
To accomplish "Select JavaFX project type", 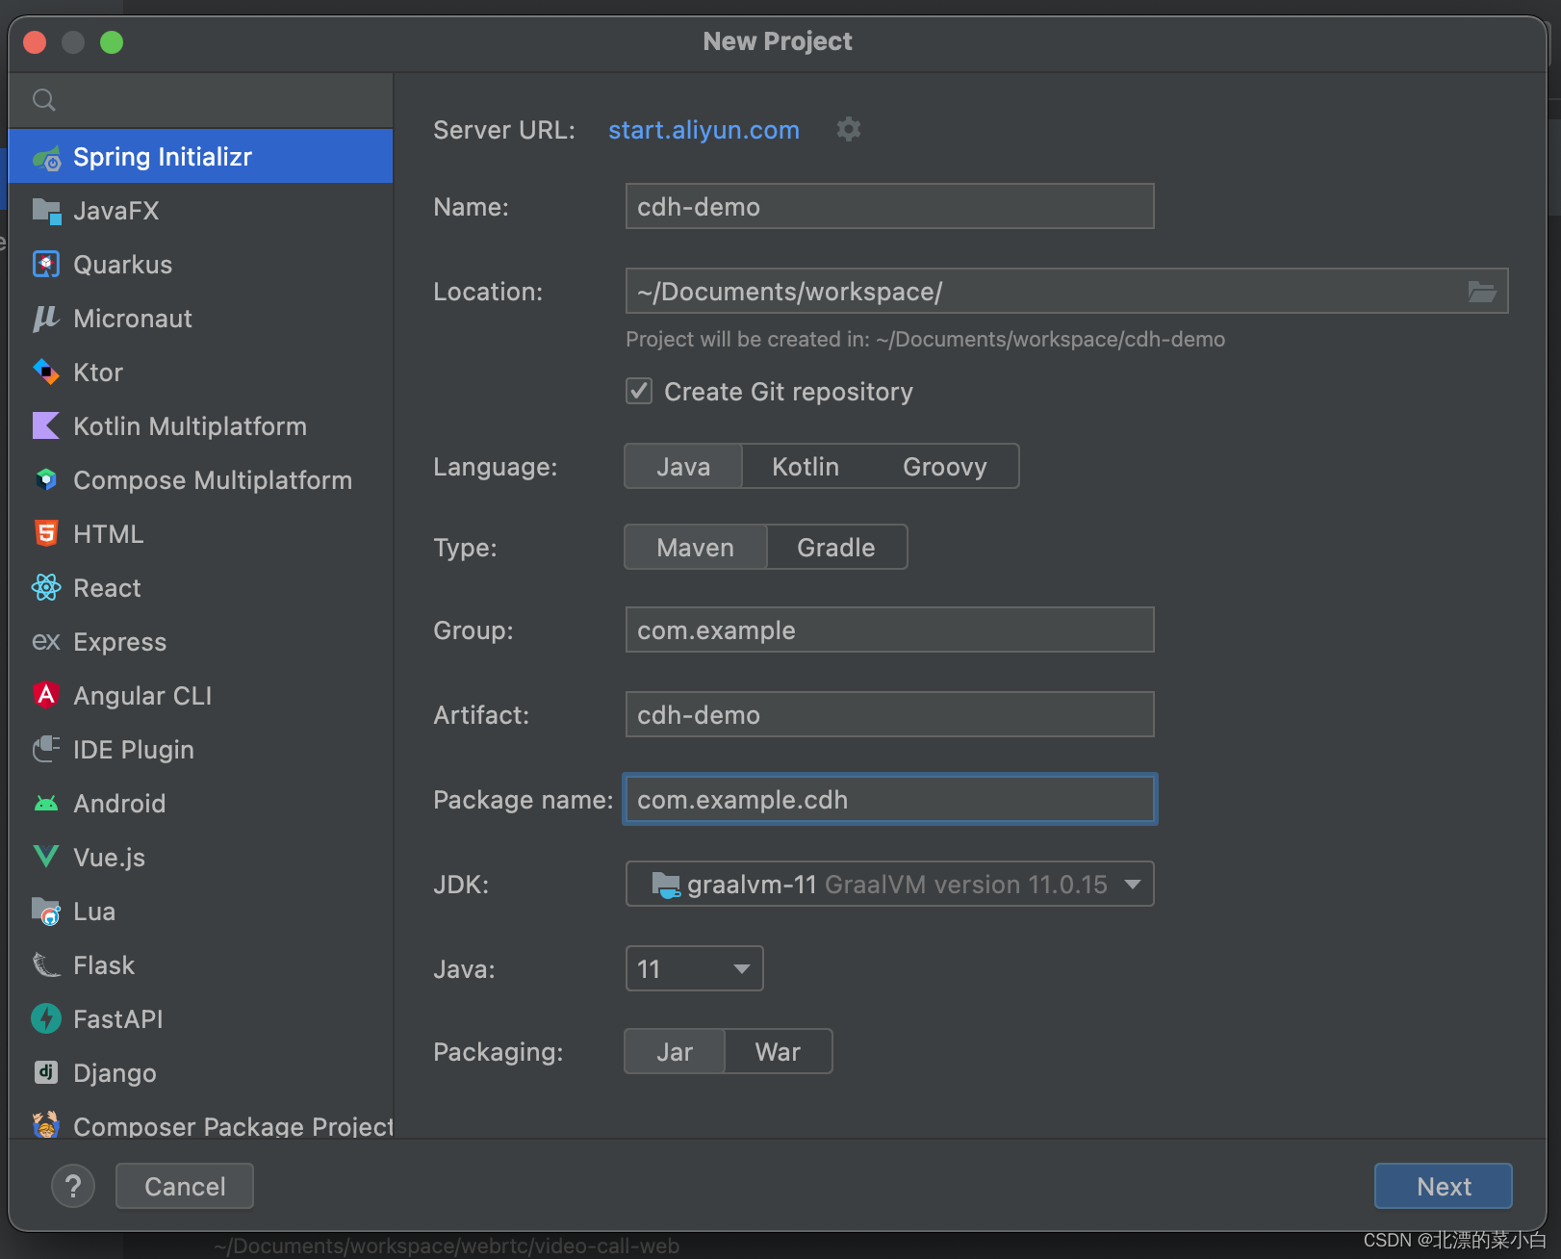I will click(x=200, y=211).
